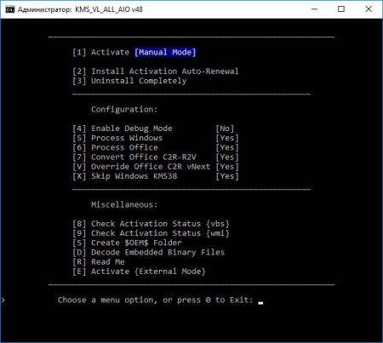Click the window title text KMS_VL_ALL_AIO v48
The height and width of the screenshot is (343, 383).
tap(109, 9)
